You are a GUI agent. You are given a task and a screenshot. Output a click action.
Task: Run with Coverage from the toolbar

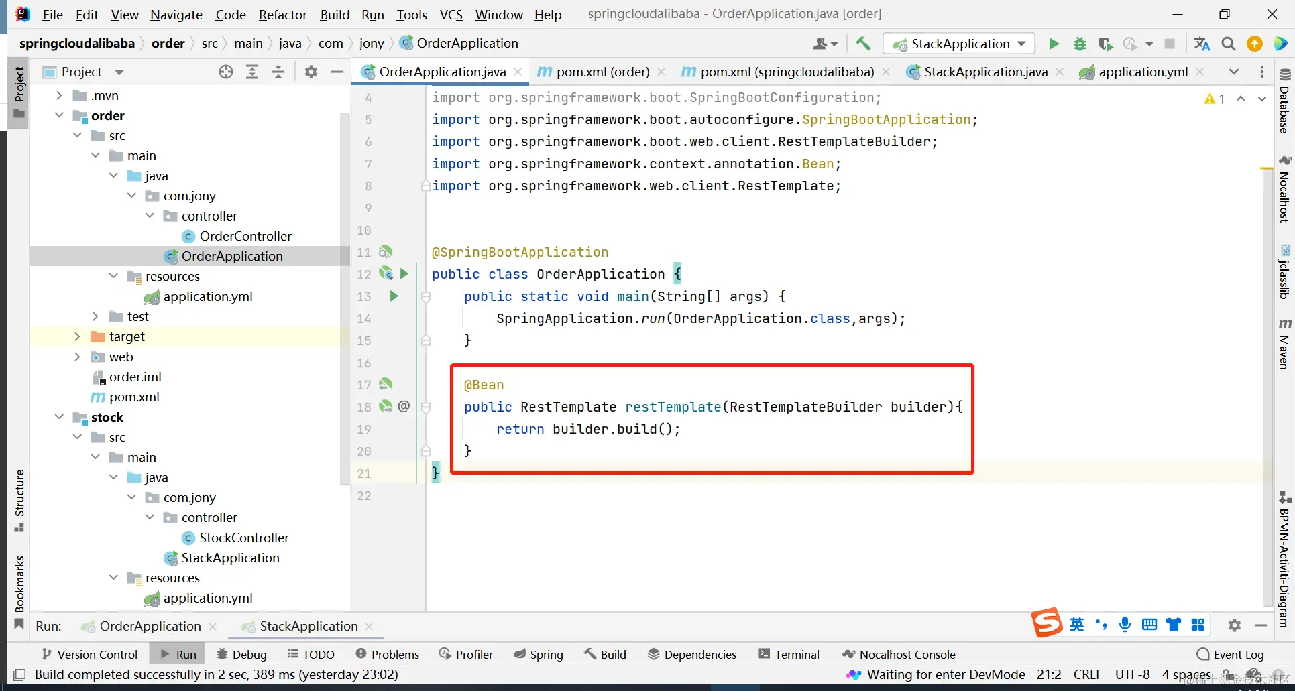tap(1105, 44)
